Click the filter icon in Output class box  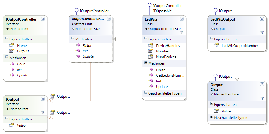[x=262, y=98]
